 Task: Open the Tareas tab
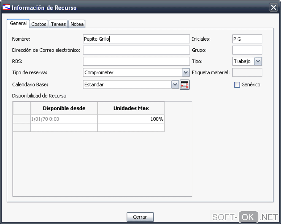point(58,24)
